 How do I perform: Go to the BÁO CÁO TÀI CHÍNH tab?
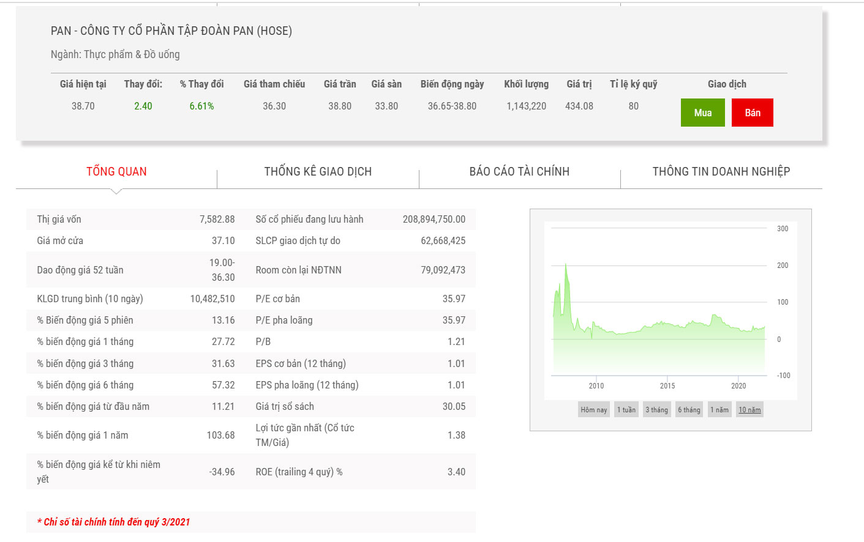click(519, 172)
